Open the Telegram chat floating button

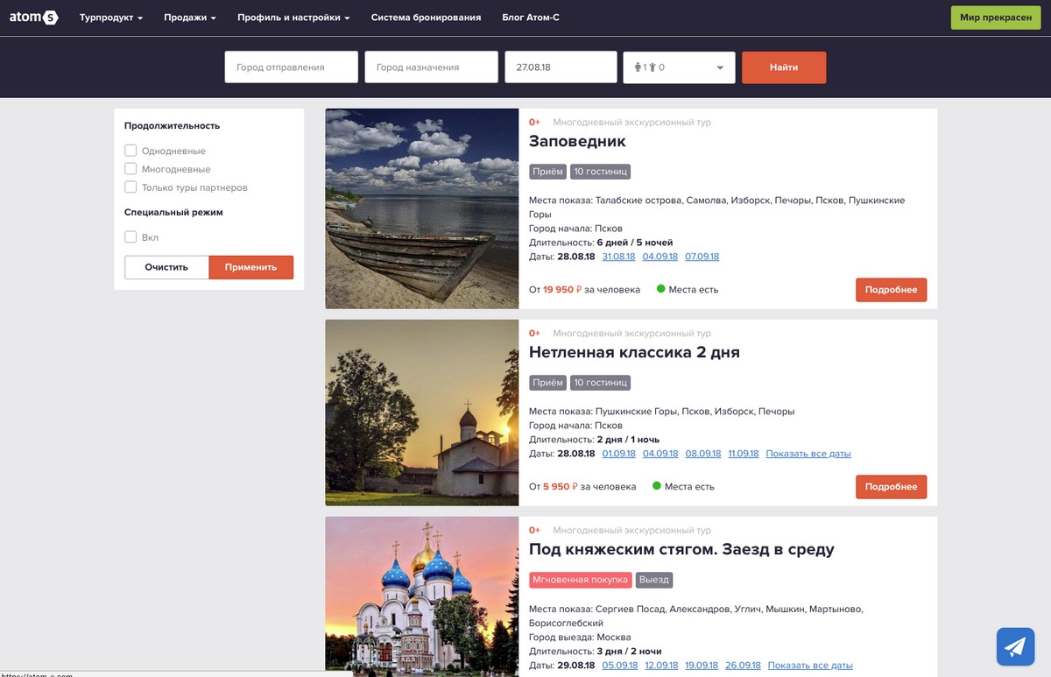(x=1015, y=646)
